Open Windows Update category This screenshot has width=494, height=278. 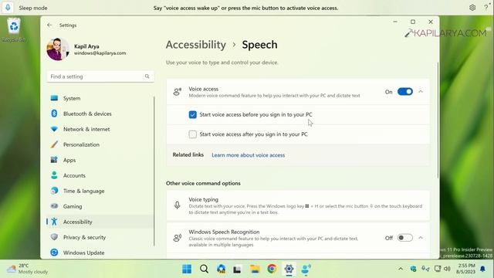[x=100, y=253]
